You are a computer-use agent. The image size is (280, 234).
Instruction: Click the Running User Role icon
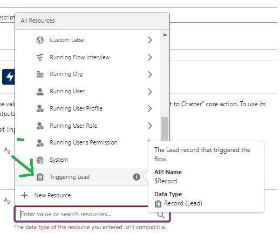40,126
